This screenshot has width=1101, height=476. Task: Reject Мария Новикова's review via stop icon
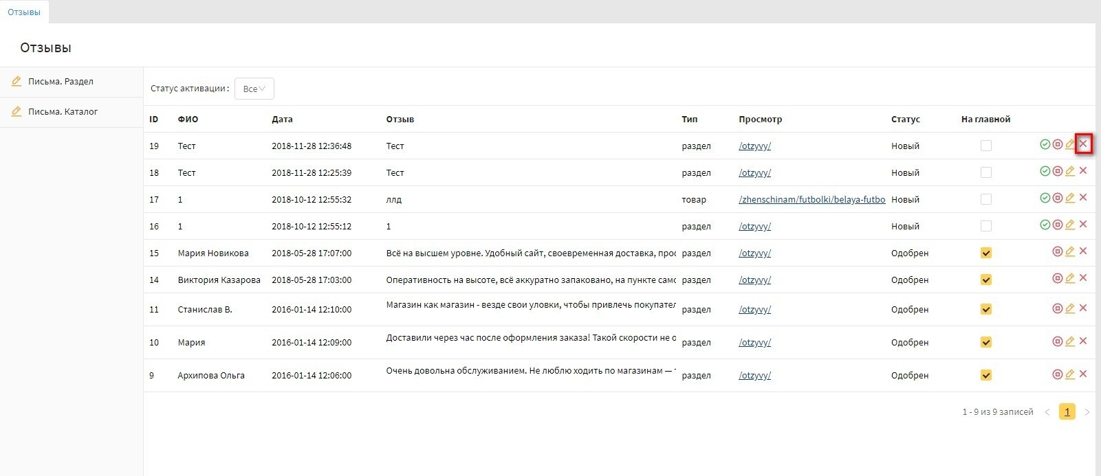tap(1058, 251)
